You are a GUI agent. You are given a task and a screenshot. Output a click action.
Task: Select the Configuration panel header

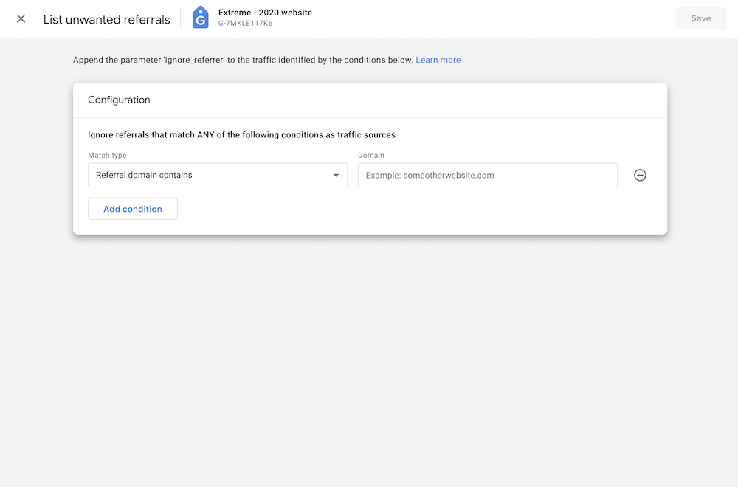119,100
